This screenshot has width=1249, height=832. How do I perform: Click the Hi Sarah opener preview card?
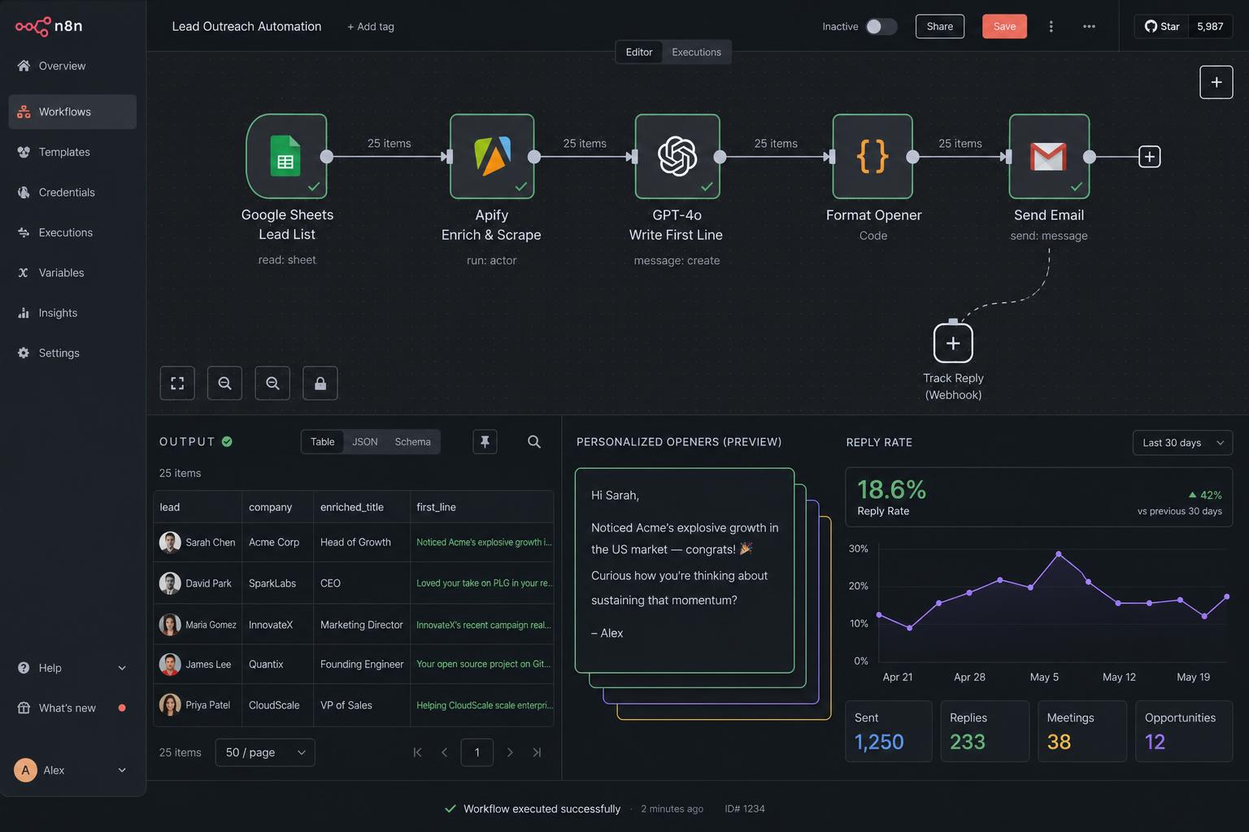685,570
